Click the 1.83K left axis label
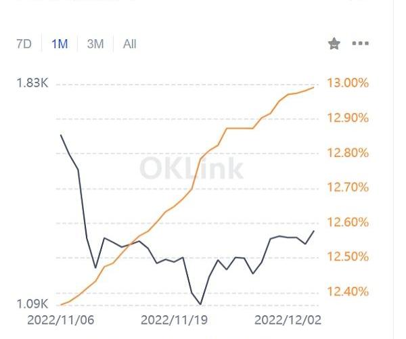 coord(32,83)
